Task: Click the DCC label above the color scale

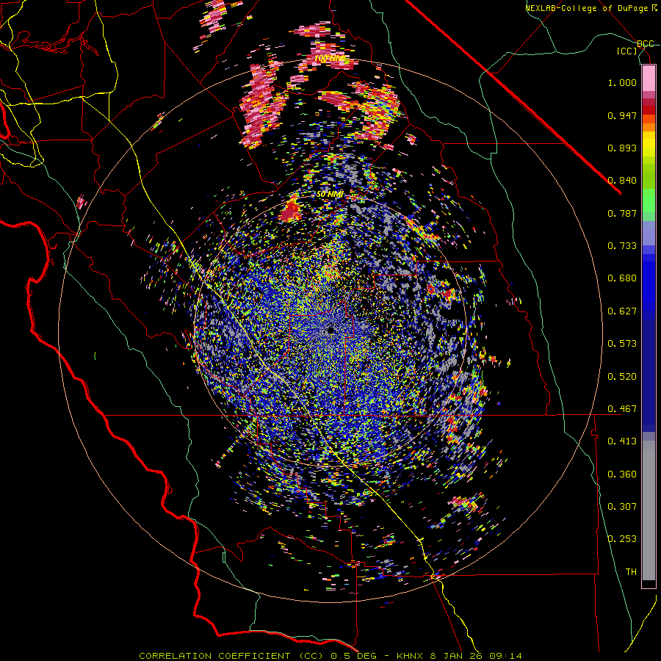Action: point(646,44)
